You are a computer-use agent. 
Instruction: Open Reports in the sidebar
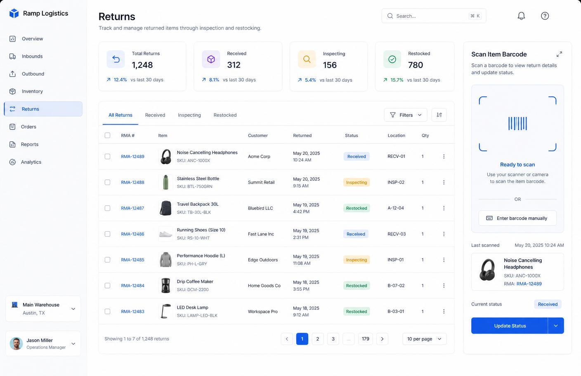click(x=43, y=144)
